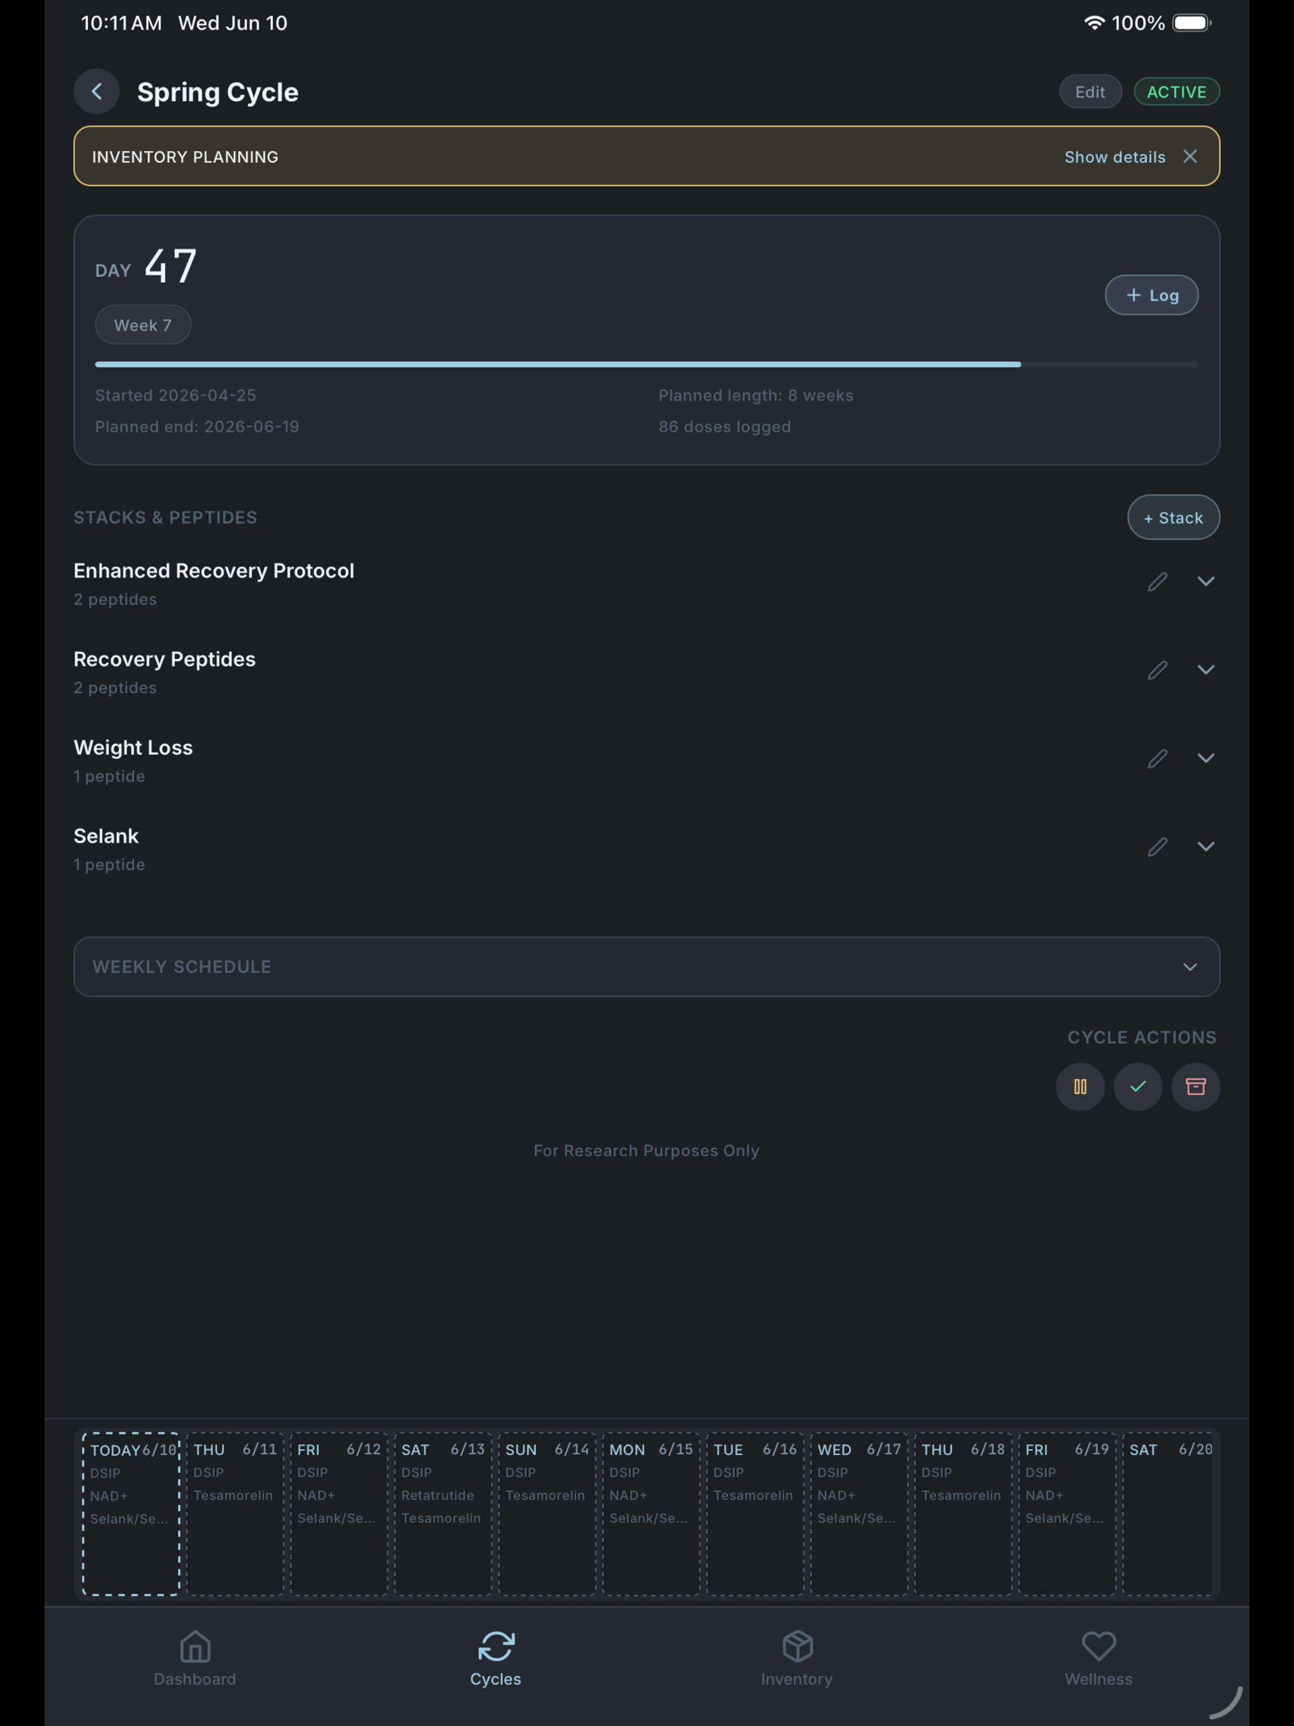This screenshot has height=1726, width=1294.
Task: Edit Weight Loss stack with pencil icon
Action: [x=1157, y=758]
